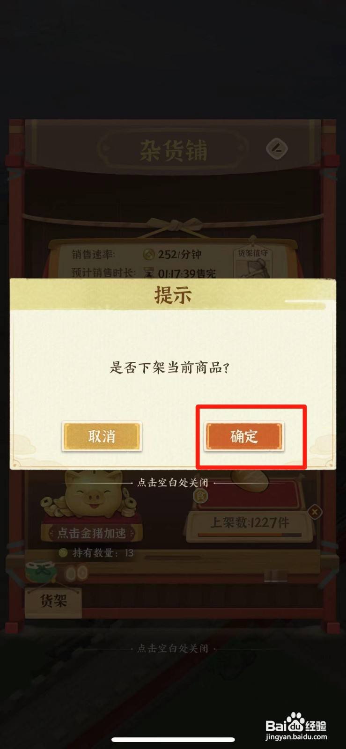The image size is (346, 749).
Task: Tap the 上架数:1227件 sign
Action: click(250, 523)
